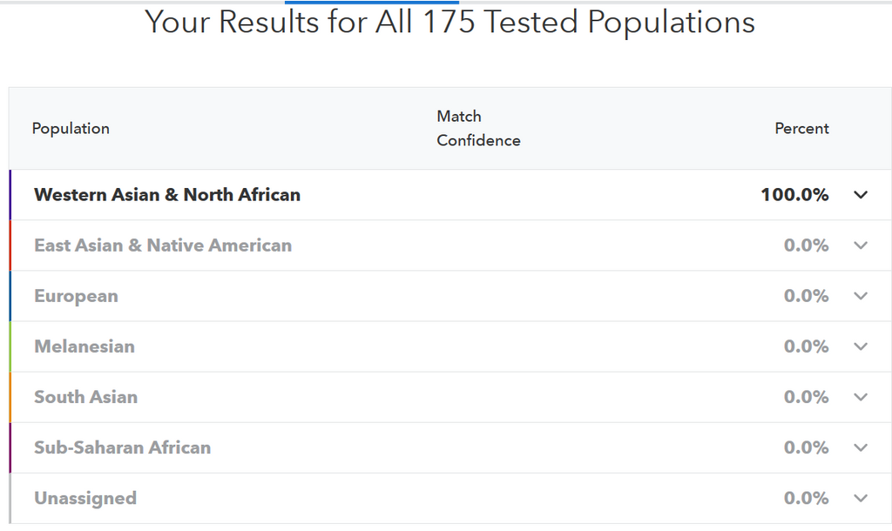Expand the Western Asian & North African chevron
The width and height of the screenshot is (892, 531).
coord(861,195)
